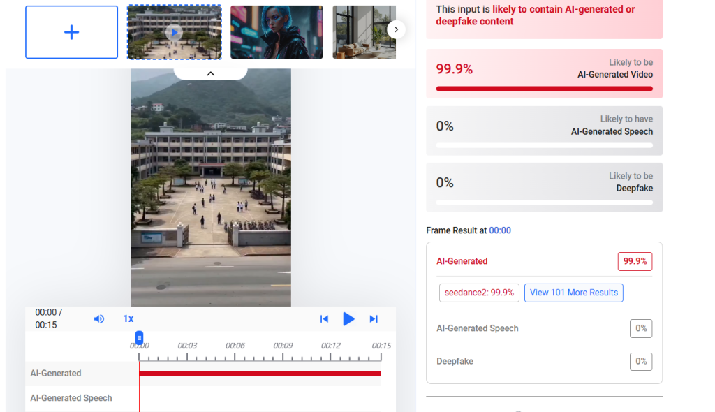Click the red AI-Generated timeline bar
715x412 pixels.
click(x=260, y=374)
